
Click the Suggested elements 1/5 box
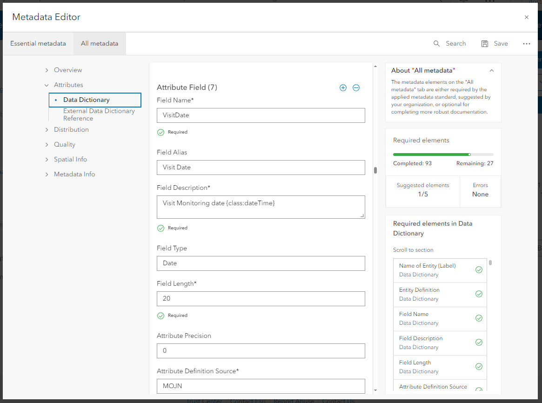[x=423, y=191]
